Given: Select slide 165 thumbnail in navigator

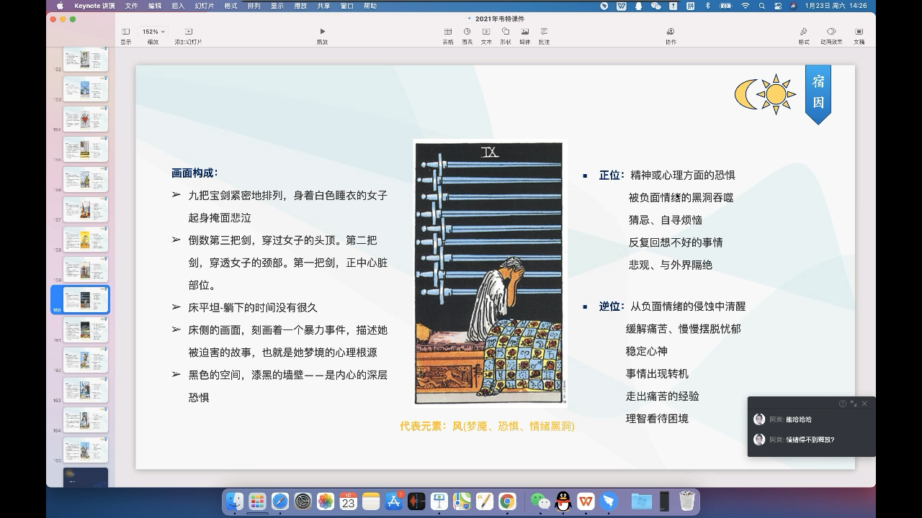Looking at the screenshot, I should coord(86,450).
